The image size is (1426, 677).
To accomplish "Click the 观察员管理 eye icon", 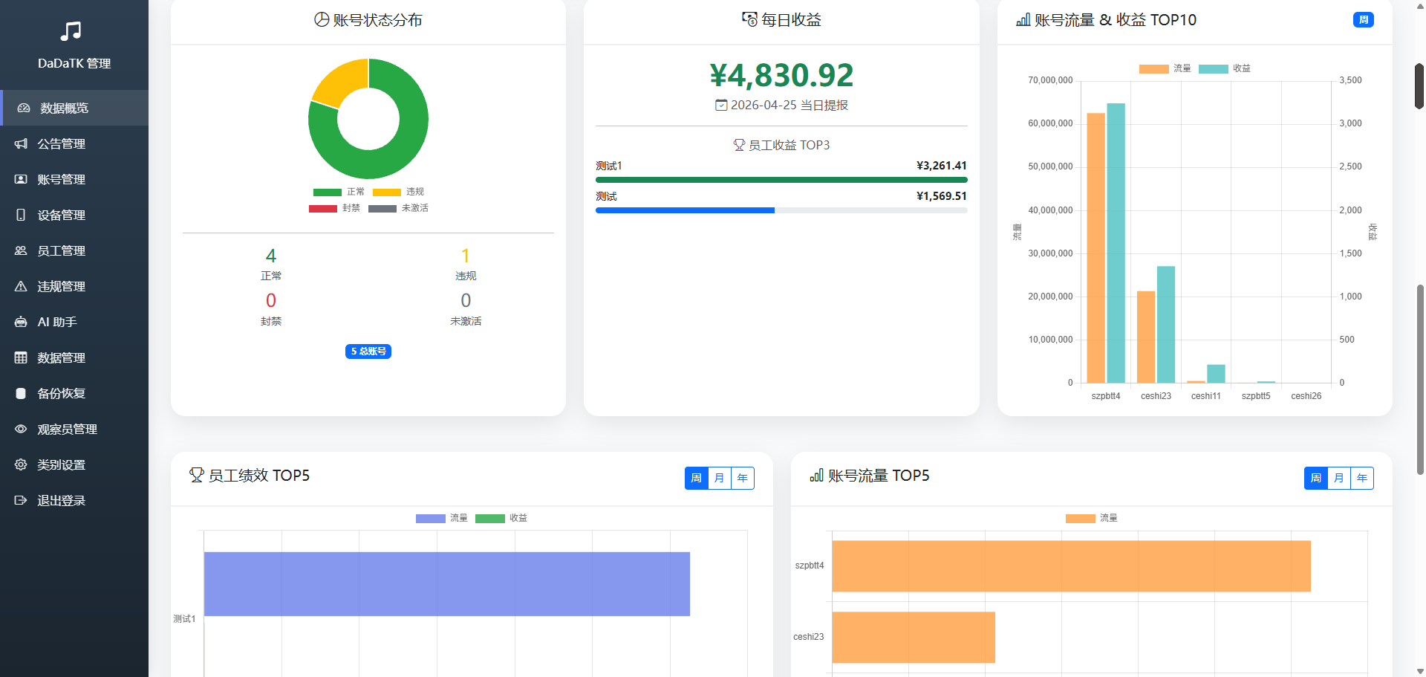I will coord(21,429).
